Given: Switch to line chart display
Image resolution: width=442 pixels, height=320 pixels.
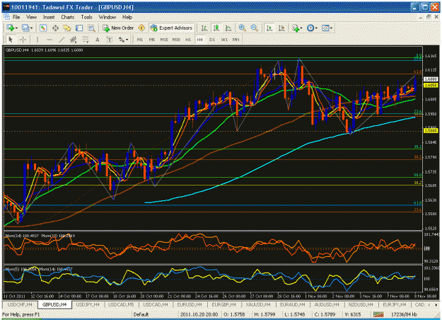Looking at the screenshot, I should [x=228, y=28].
